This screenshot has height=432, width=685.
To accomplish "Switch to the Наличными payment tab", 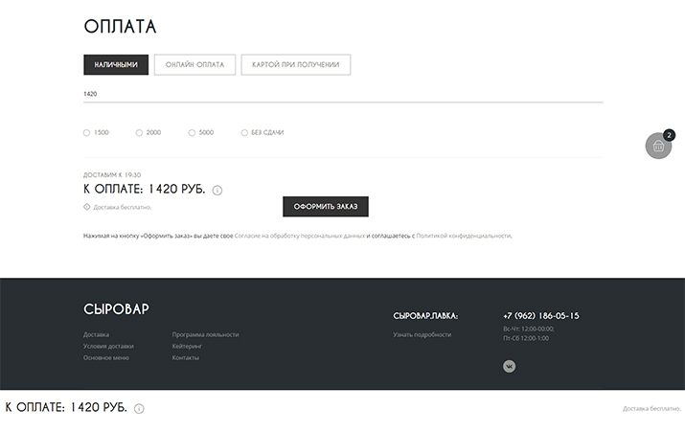I will tap(116, 64).
